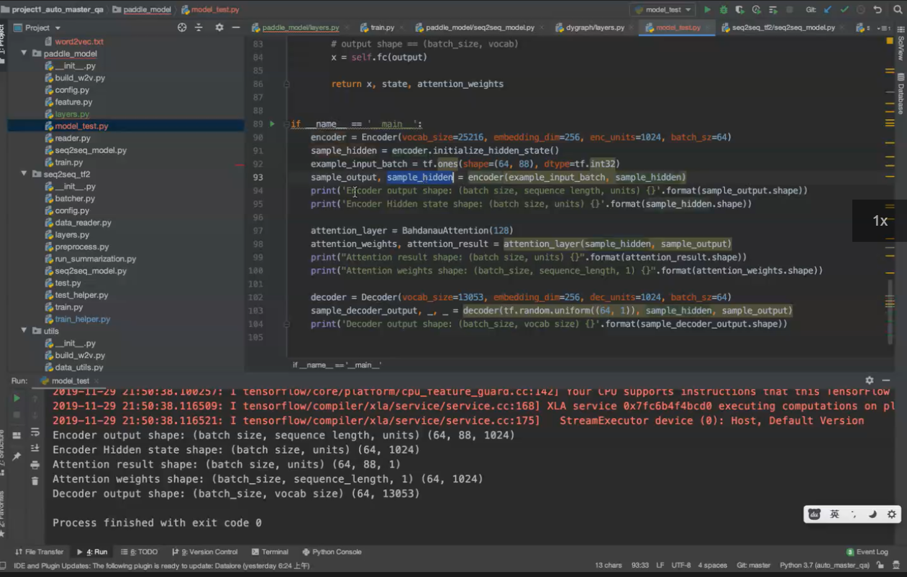Click the Python 3.7 (auto_master_qa) interpreter
Screen dimensions: 907x577
[x=824, y=565]
